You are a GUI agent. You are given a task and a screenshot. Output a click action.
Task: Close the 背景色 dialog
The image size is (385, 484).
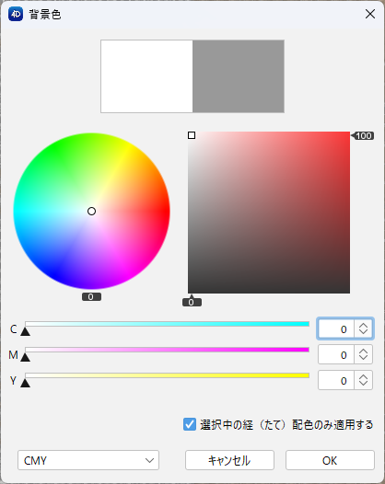(x=370, y=14)
